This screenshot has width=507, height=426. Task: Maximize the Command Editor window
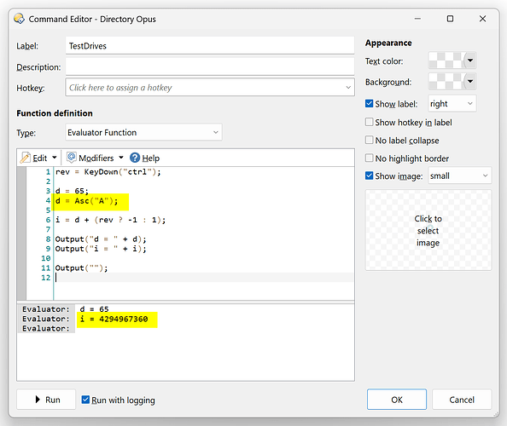450,19
